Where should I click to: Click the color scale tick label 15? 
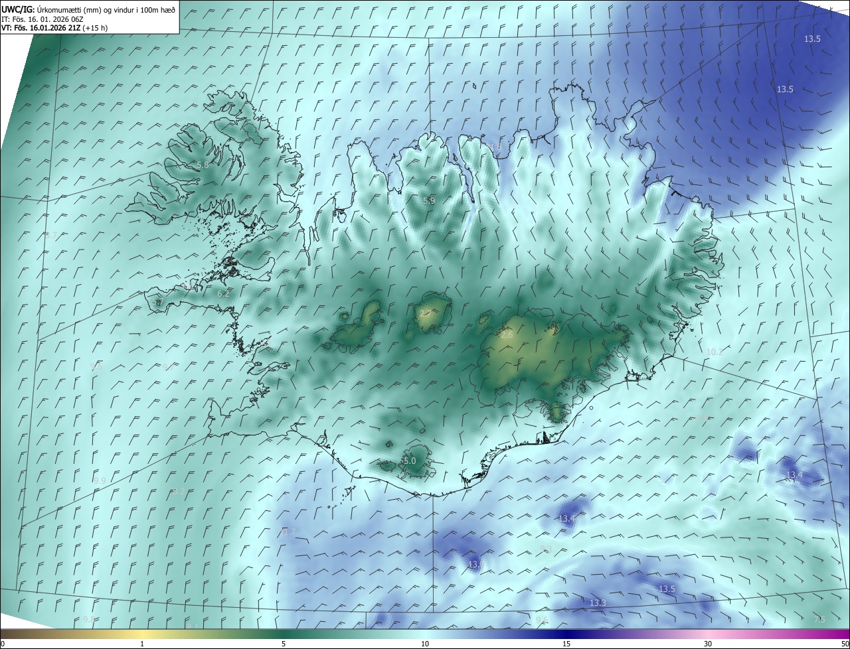click(x=566, y=644)
